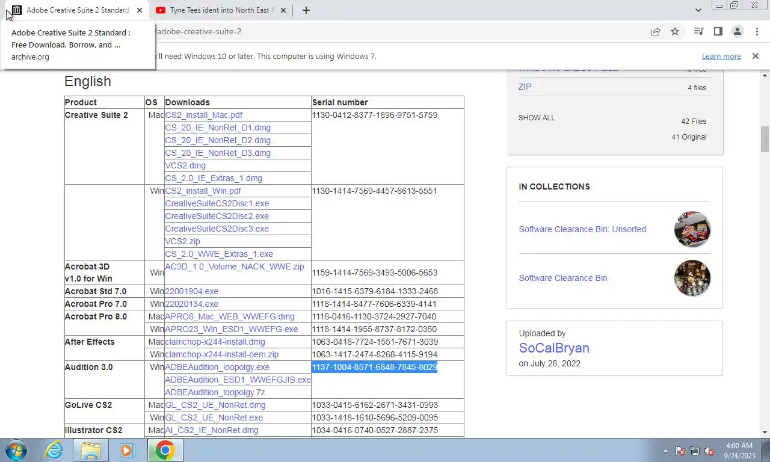Screen dimensions: 770x462
Task: Download ADBEAudition_loopolgy.7z
Action: 215,392
